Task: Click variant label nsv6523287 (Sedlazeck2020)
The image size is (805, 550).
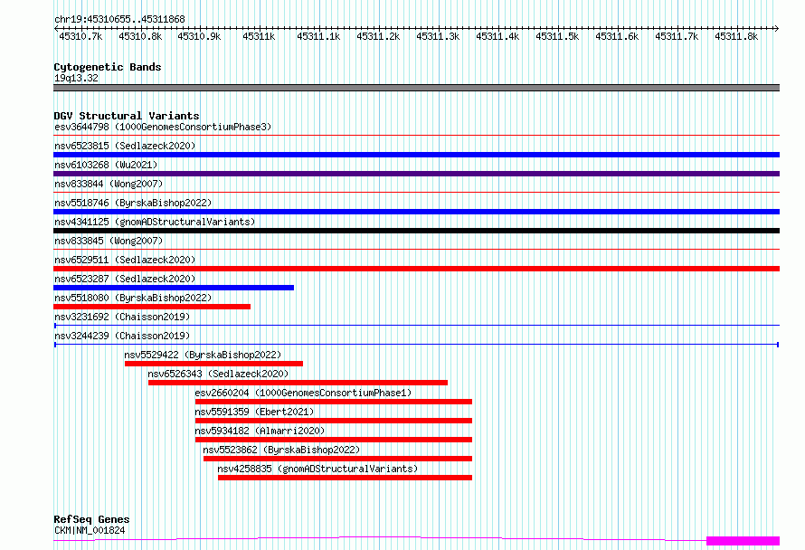Action: click(125, 279)
